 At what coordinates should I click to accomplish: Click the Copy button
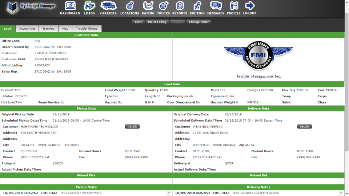pos(138,22)
